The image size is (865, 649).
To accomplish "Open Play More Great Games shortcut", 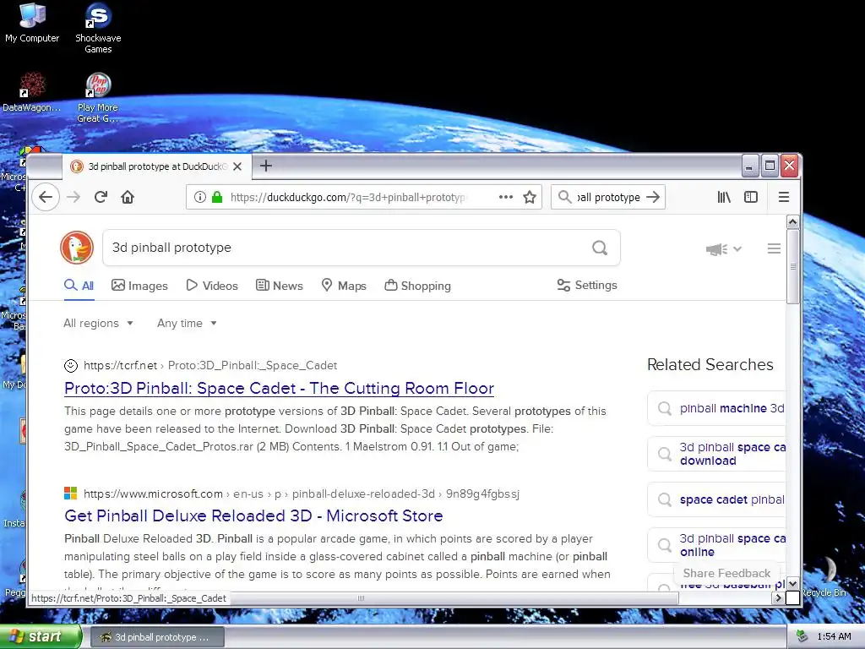I will click(98, 98).
